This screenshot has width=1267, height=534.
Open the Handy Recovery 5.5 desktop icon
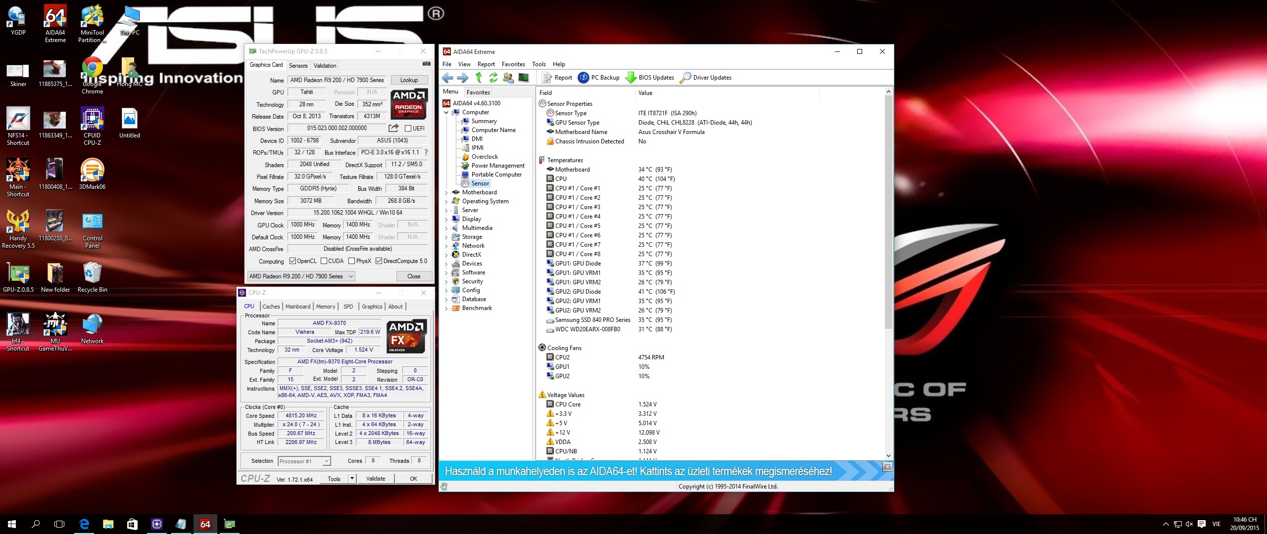click(18, 229)
